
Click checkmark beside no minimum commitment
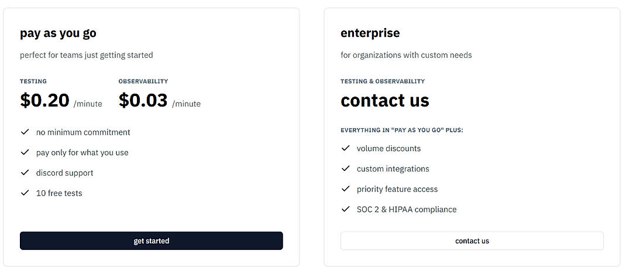pyautogui.click(x=25, y=132)
